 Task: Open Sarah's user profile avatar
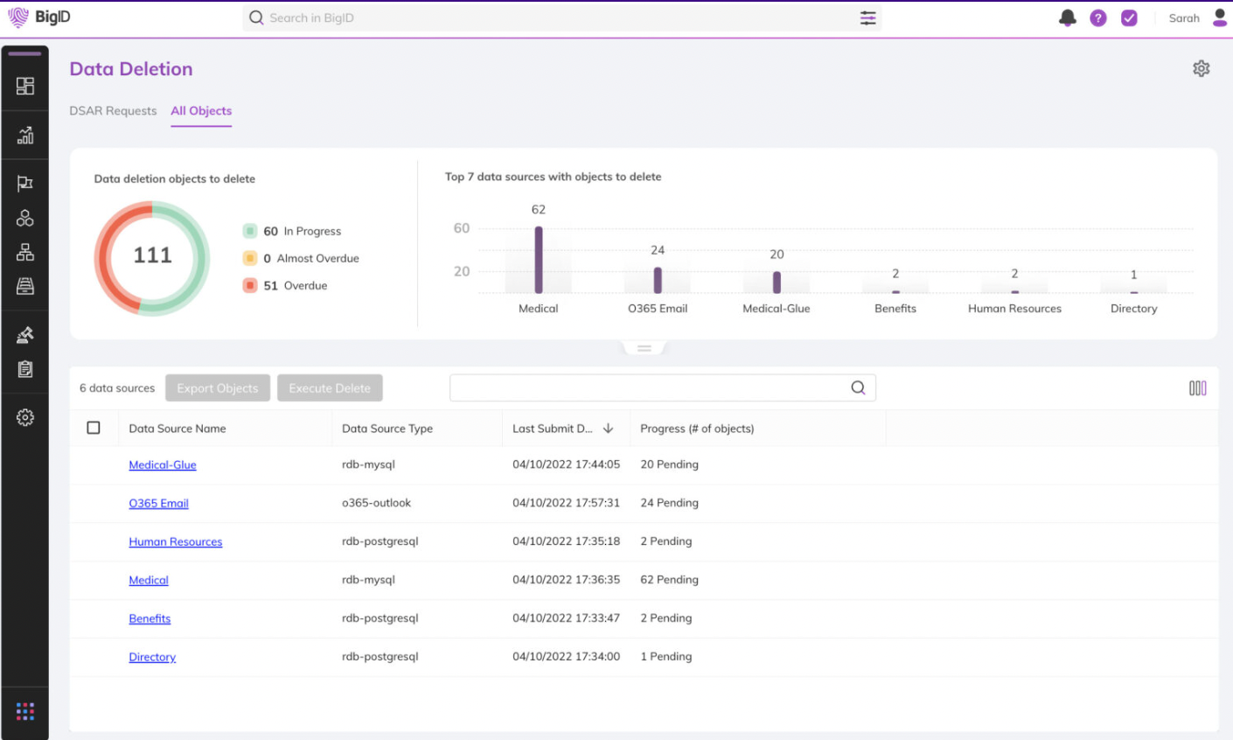point(1220,17)
